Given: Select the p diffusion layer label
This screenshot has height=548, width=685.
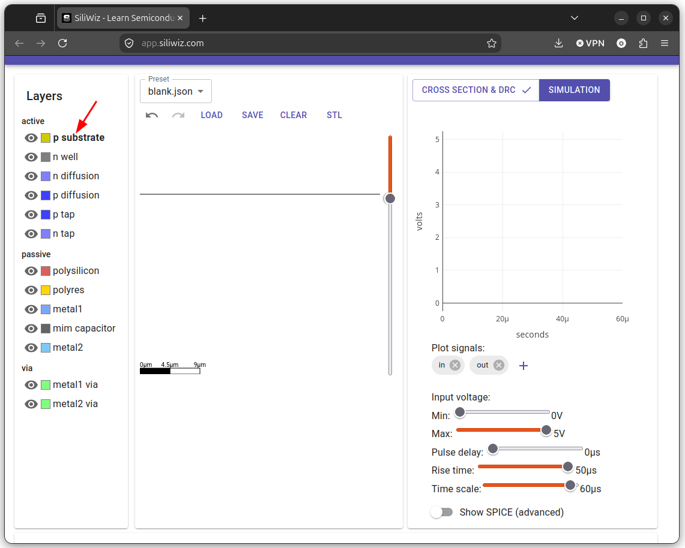Looking at the screenshot, I should pyautogui.click(x=76, y=195).
